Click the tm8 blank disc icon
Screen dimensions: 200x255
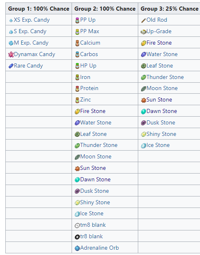tap(77, 226)
